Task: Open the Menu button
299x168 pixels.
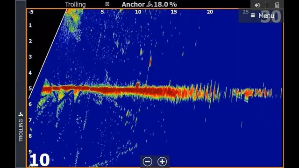Action: point(262,16)
